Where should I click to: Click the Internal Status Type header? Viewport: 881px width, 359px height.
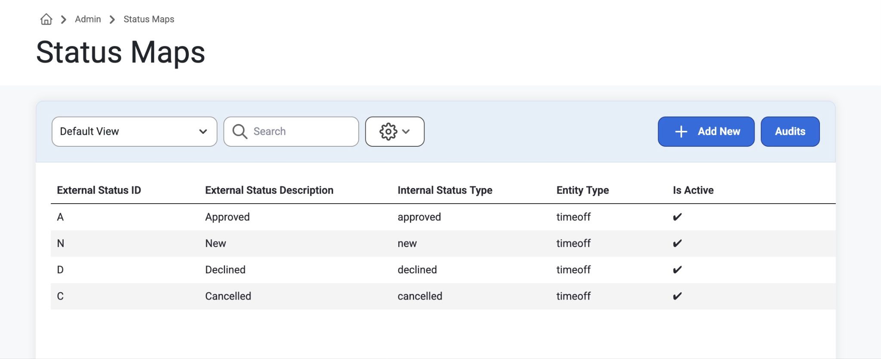coord(445,190)
